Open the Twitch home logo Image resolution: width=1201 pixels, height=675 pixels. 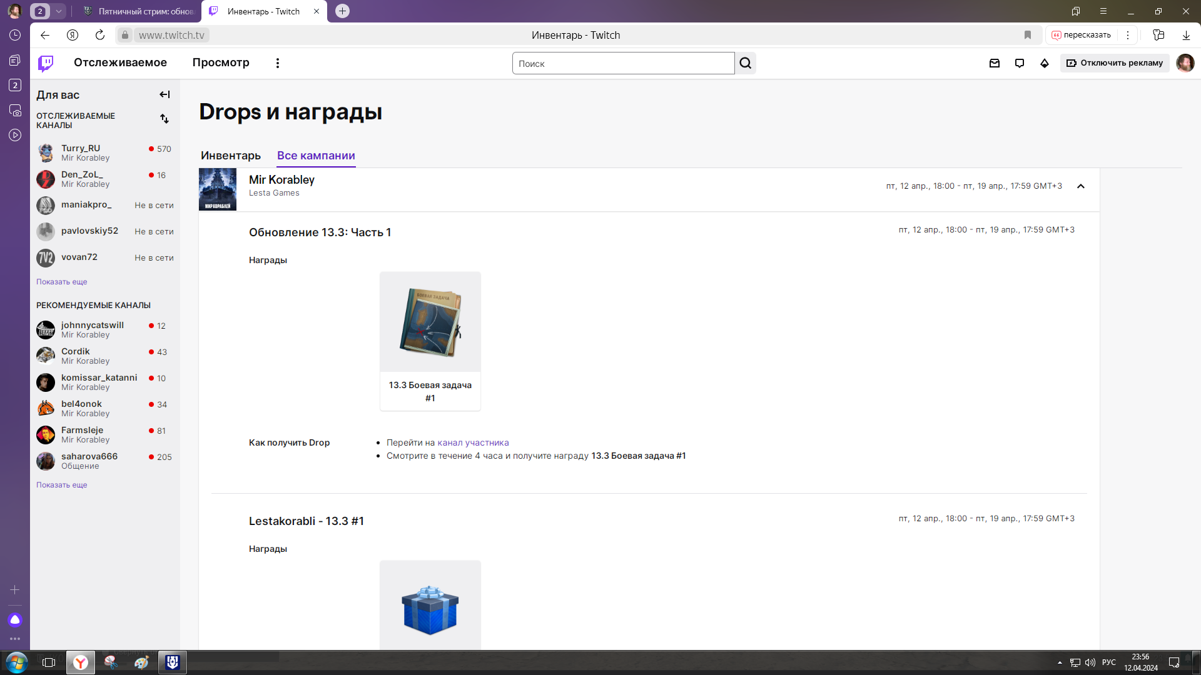[x=46, y=63]
